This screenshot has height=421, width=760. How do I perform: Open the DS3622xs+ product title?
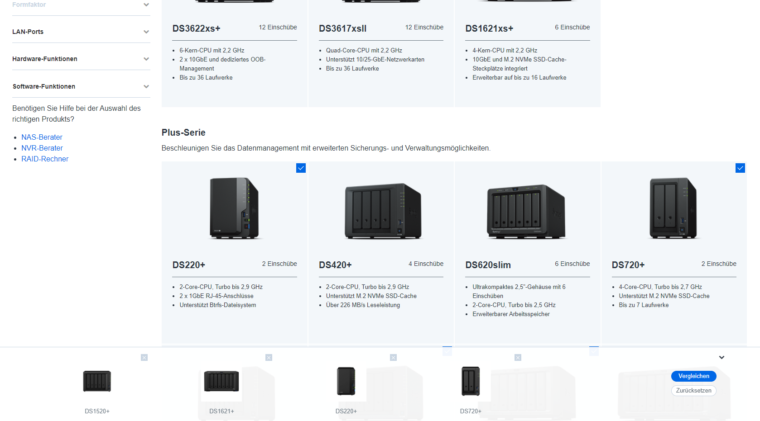pyautogui.click(x=197, y=28)
